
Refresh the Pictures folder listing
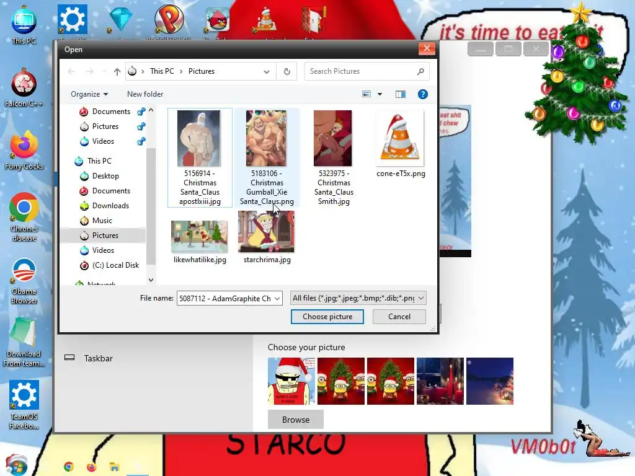[286, 72]
